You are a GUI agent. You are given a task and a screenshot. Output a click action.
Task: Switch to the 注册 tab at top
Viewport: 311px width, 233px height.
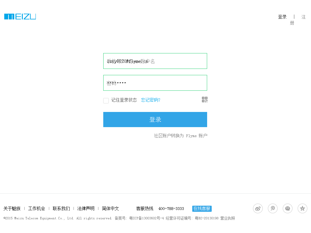pyautogui.click(x=303, y=17)
